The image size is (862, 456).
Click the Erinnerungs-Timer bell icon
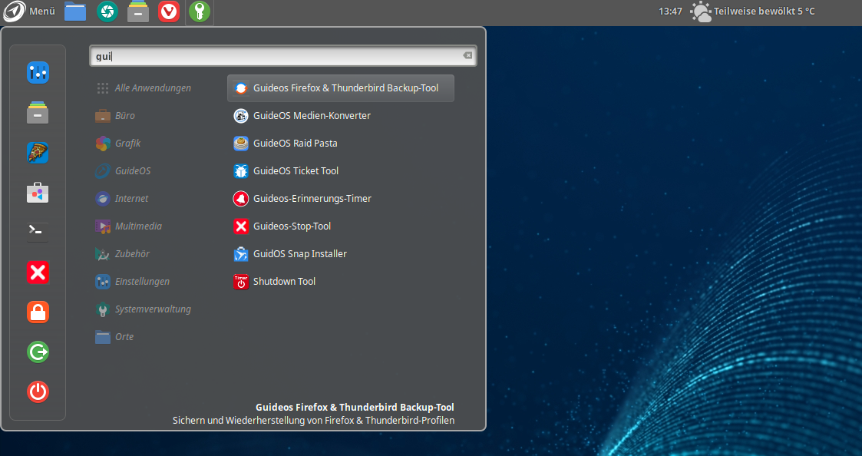(241, 199)
